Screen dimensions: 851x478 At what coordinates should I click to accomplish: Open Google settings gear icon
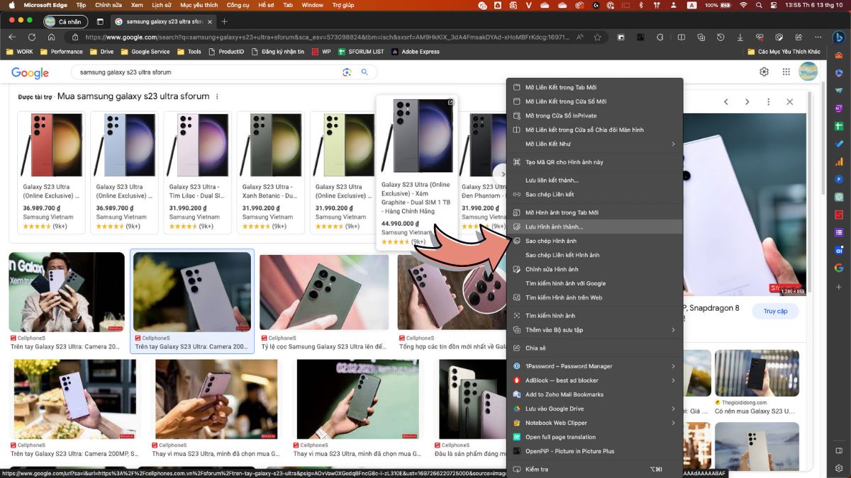tap(764, 72)
